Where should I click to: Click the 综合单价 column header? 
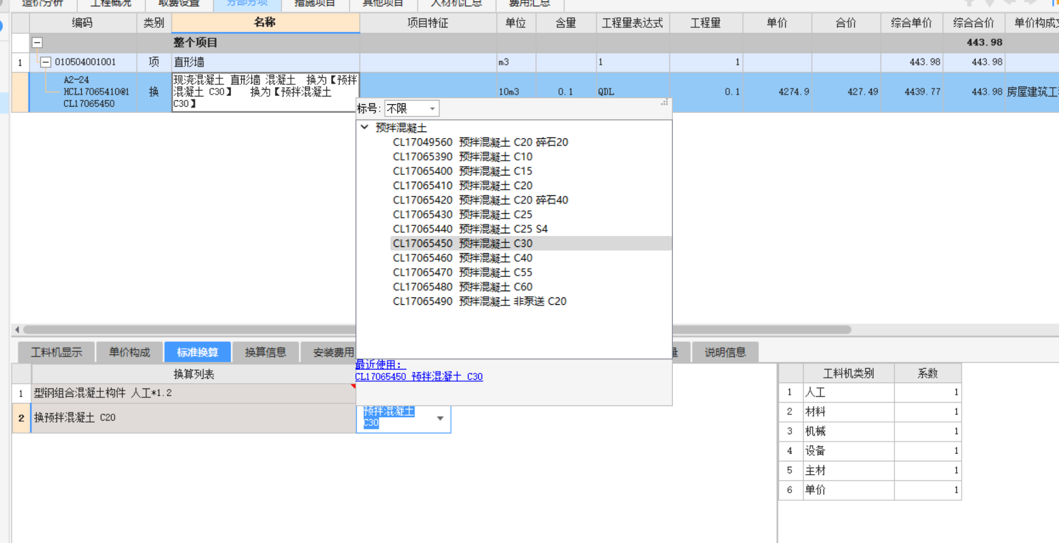(x=911, y=22)
